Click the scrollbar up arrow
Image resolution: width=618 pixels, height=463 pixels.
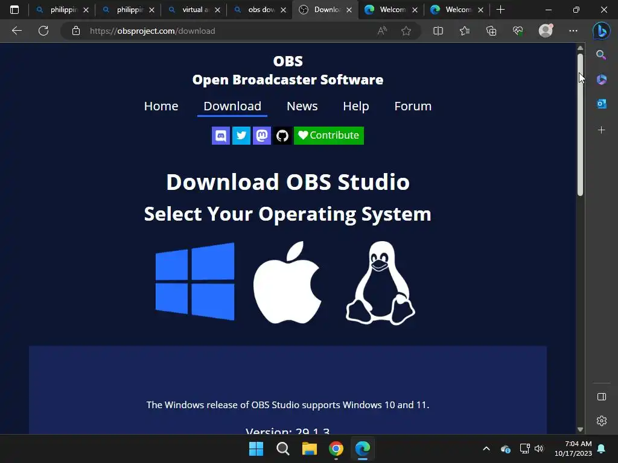click(x=580, y=48)
